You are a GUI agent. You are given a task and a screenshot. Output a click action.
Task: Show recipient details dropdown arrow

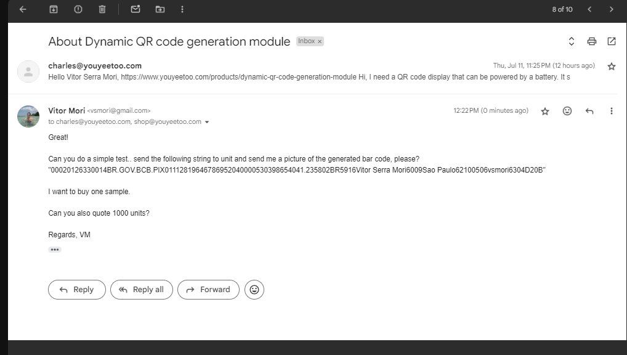coord(207,122)
